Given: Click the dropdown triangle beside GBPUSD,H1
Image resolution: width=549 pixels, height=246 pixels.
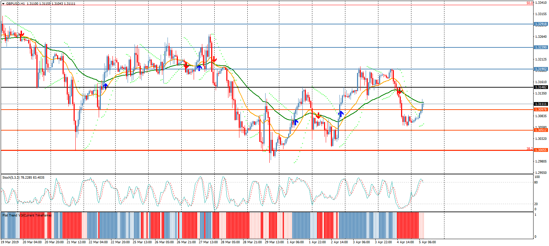Looking at the screenshot, I should click(x=3, y=3).
